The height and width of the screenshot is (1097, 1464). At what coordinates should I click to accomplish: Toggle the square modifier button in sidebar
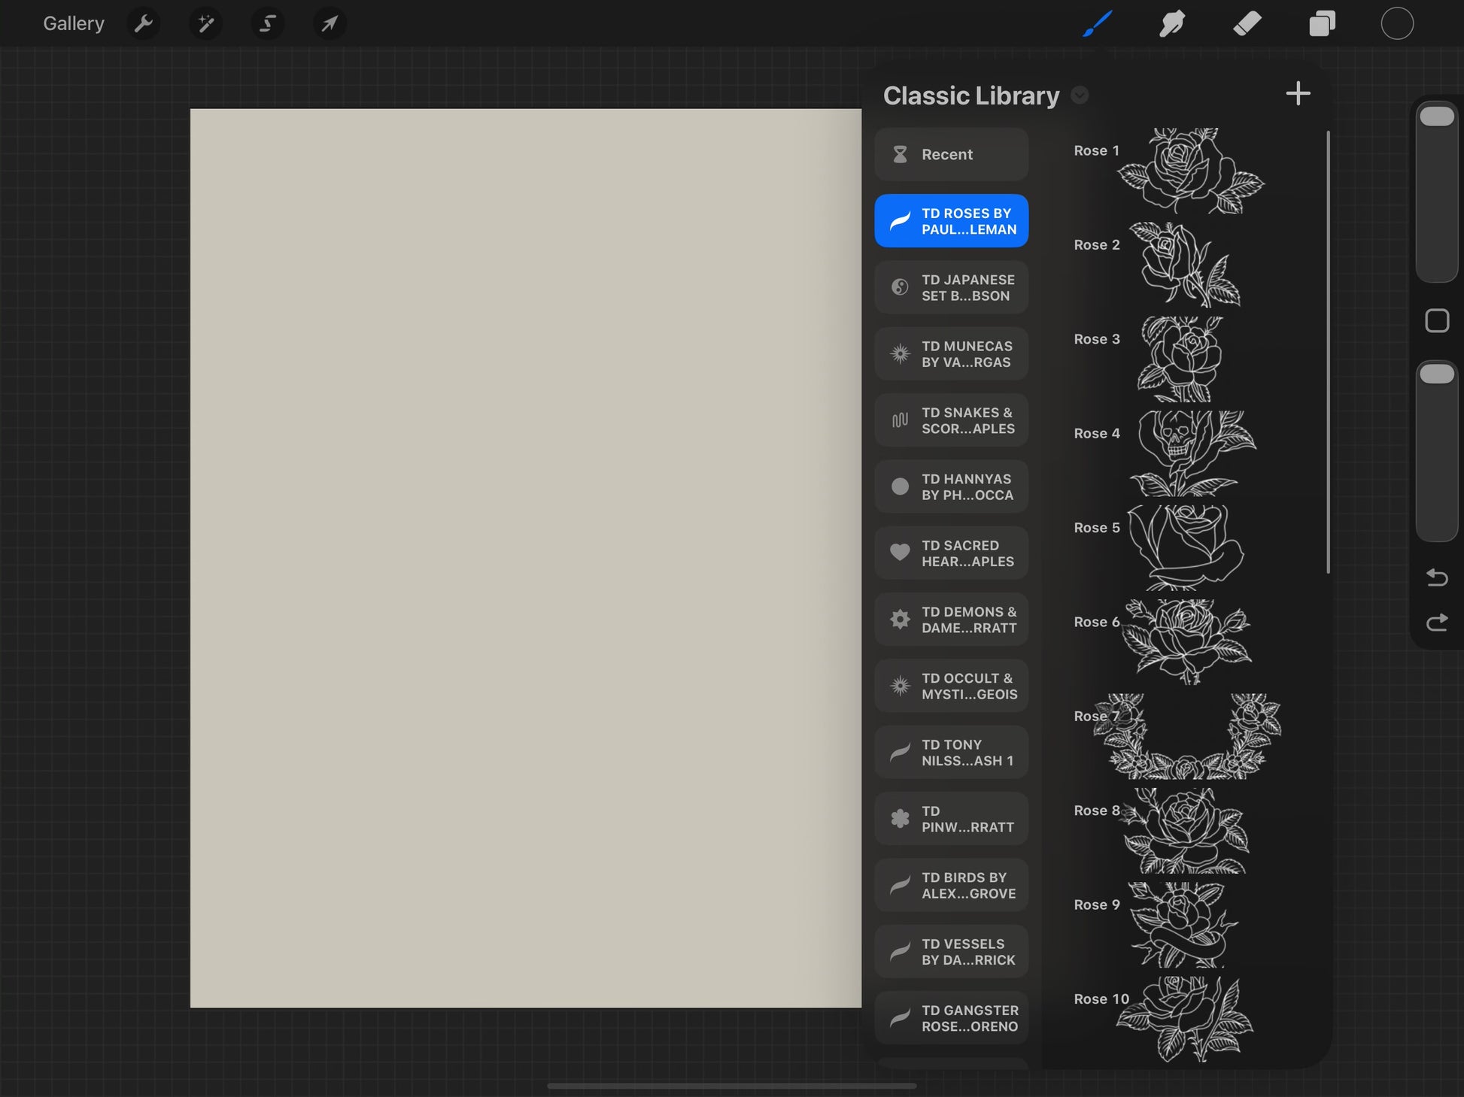pos(1436,321)
